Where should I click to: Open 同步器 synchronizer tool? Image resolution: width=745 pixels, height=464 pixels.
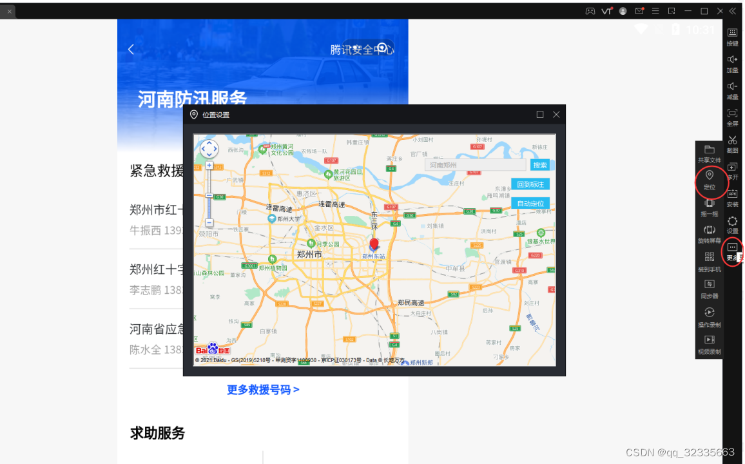tap(710, 289)
